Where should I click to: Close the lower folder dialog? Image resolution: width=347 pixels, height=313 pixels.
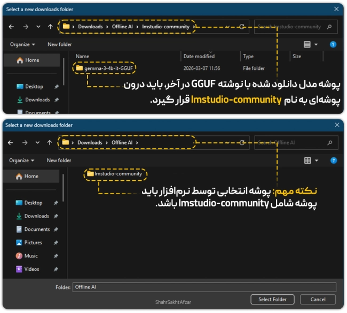(337, 125)
